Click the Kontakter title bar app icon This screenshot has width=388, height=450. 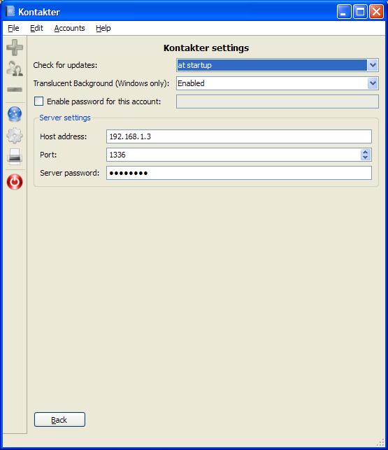[x=10, y=12]
